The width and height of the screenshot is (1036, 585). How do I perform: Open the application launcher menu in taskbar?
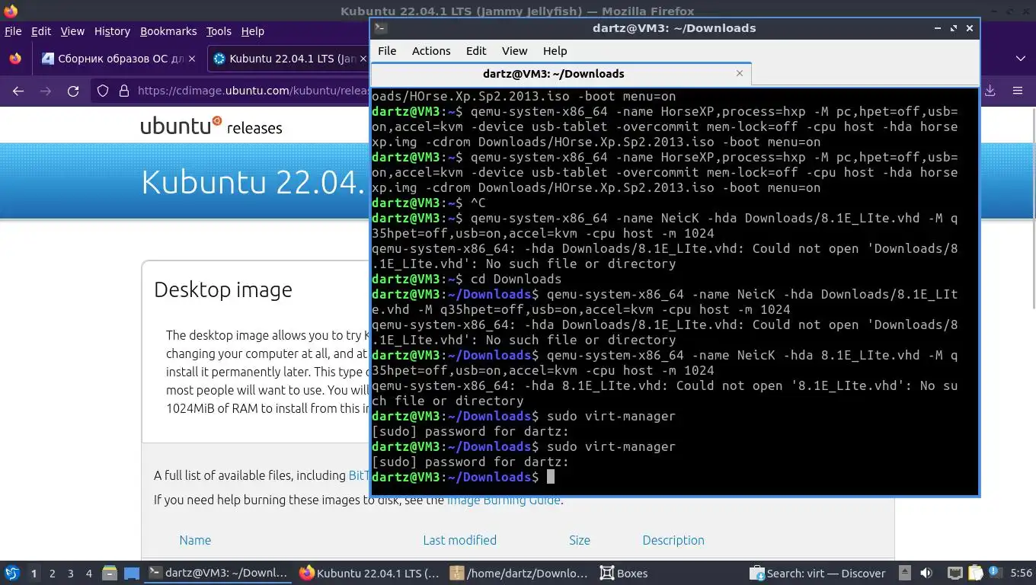[11, 573]
